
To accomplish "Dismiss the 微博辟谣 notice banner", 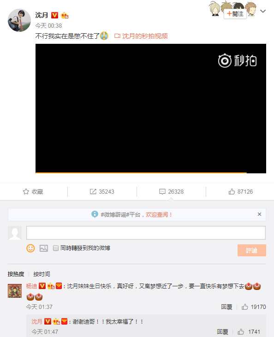I will tap(259, 214).
